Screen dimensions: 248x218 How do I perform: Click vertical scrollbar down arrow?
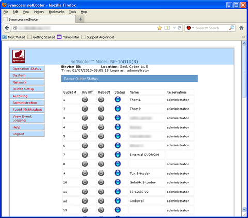244,209
